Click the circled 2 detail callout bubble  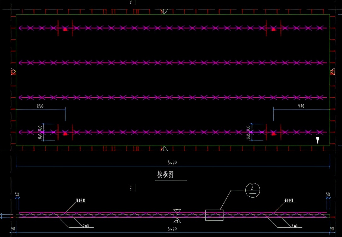[x=253, y=190]
